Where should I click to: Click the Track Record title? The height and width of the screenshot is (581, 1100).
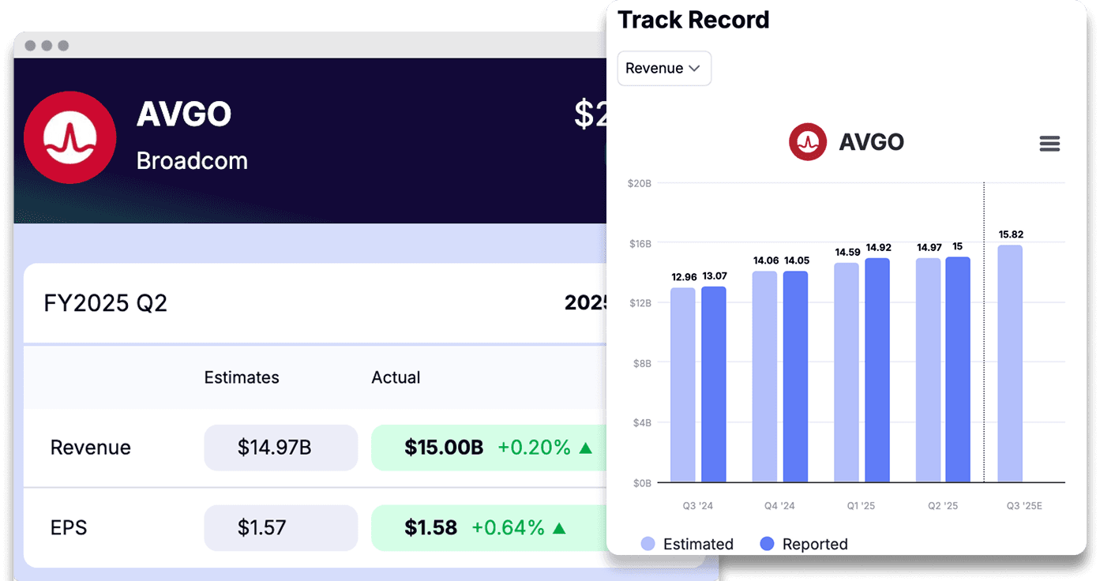(693, 20)
